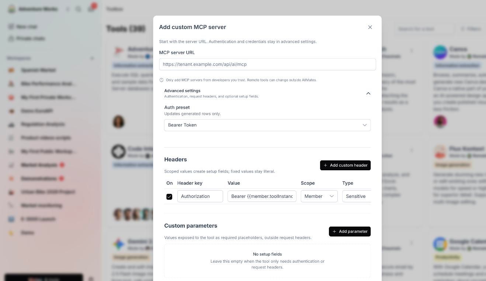Image resolution: width=486 pixels, height=281 pixels.
Task: Open the Sensitive type dropdown
Action: 357,196
